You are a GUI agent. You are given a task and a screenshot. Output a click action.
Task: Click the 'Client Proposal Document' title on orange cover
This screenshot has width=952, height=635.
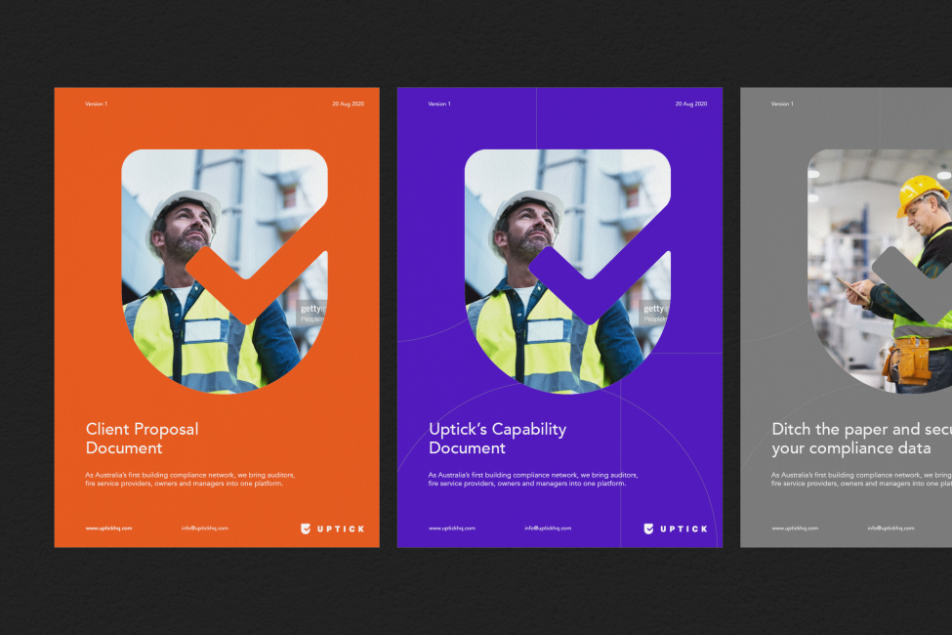pos(143,438)
